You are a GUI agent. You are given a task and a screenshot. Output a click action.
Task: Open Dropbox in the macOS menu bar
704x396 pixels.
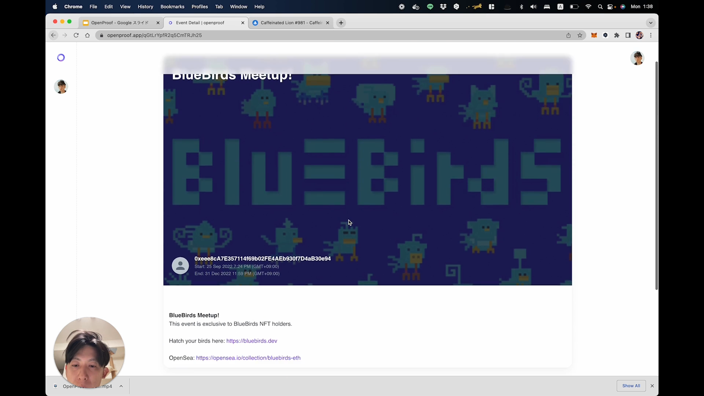(x=443, y=7)
